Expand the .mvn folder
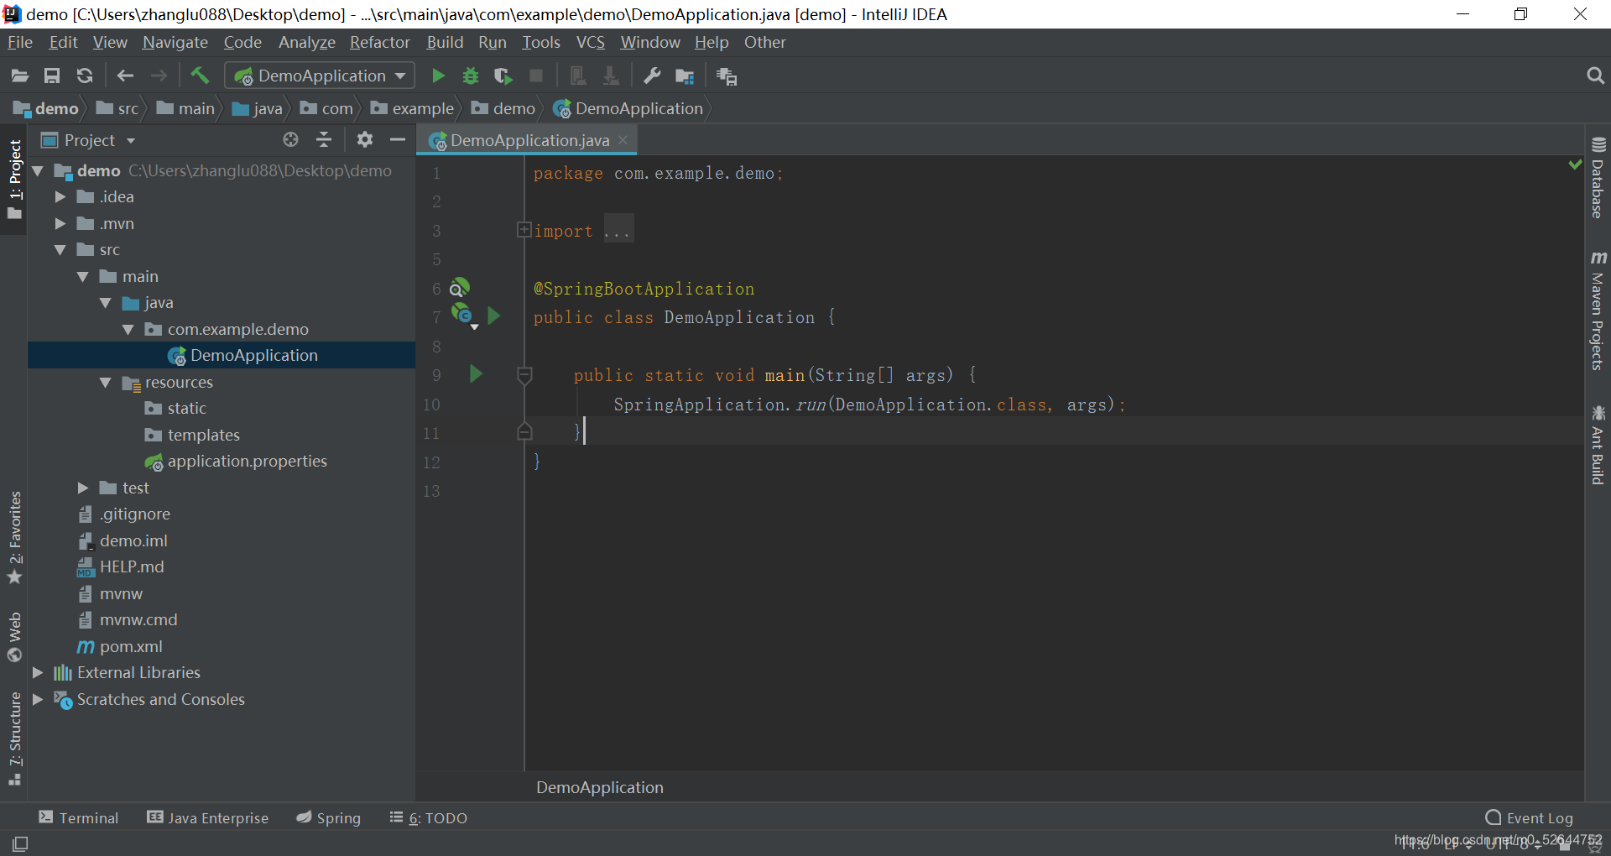 60,223
